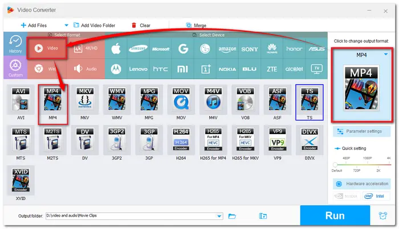The height and width of the screenshot is (229, 399).
Task: Click the Apple device logo
Action: (115, 48)
